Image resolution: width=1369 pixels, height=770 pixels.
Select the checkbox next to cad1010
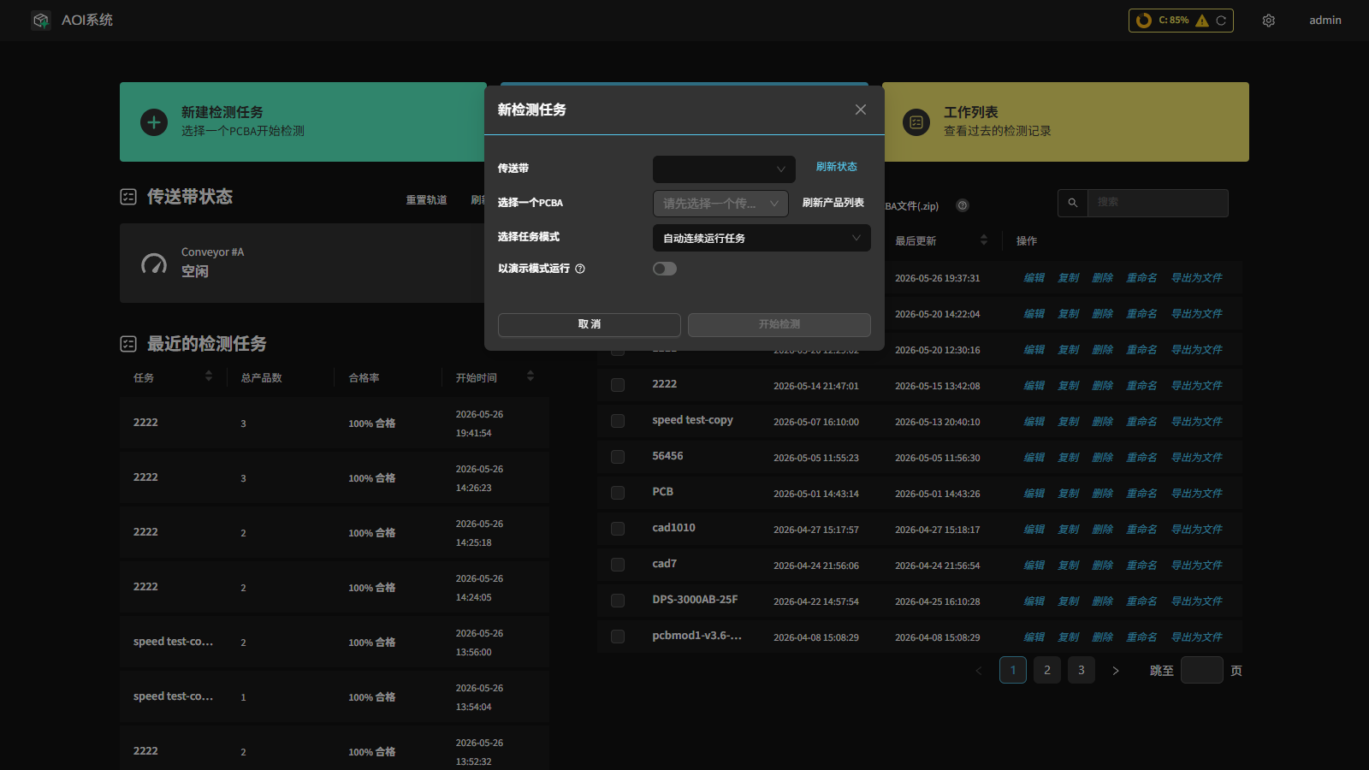[618, 529]
